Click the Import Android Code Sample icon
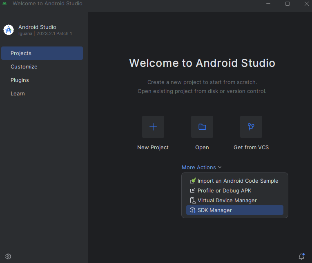This screenshot has height=263, width=312. (193, 181)
